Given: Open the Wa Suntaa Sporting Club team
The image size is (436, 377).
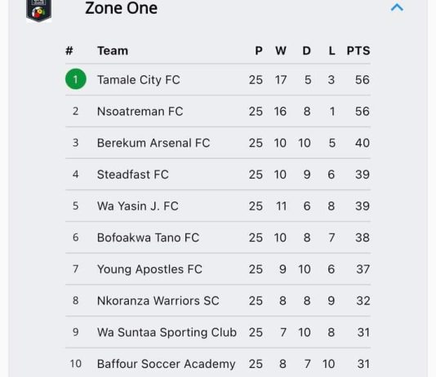Looking at the screenshot, I should click(x=218, y=332).
